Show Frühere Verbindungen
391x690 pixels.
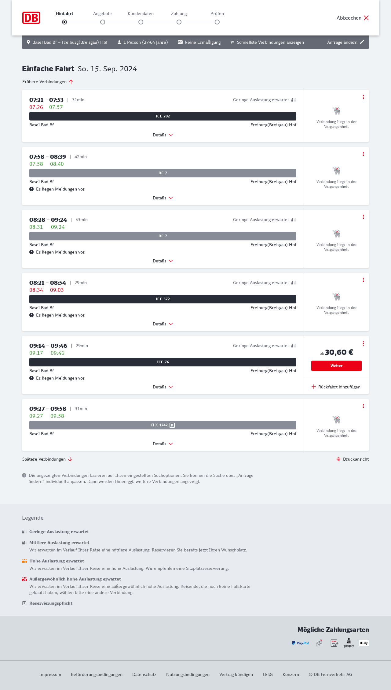pos(48,82)
